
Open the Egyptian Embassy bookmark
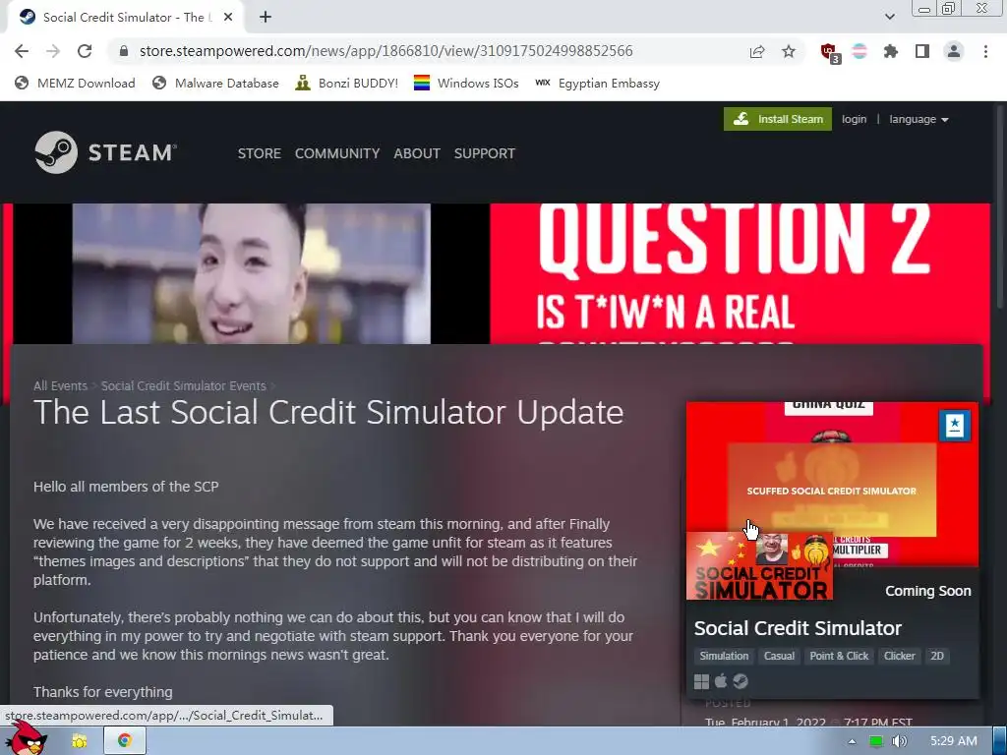[597, 83]
